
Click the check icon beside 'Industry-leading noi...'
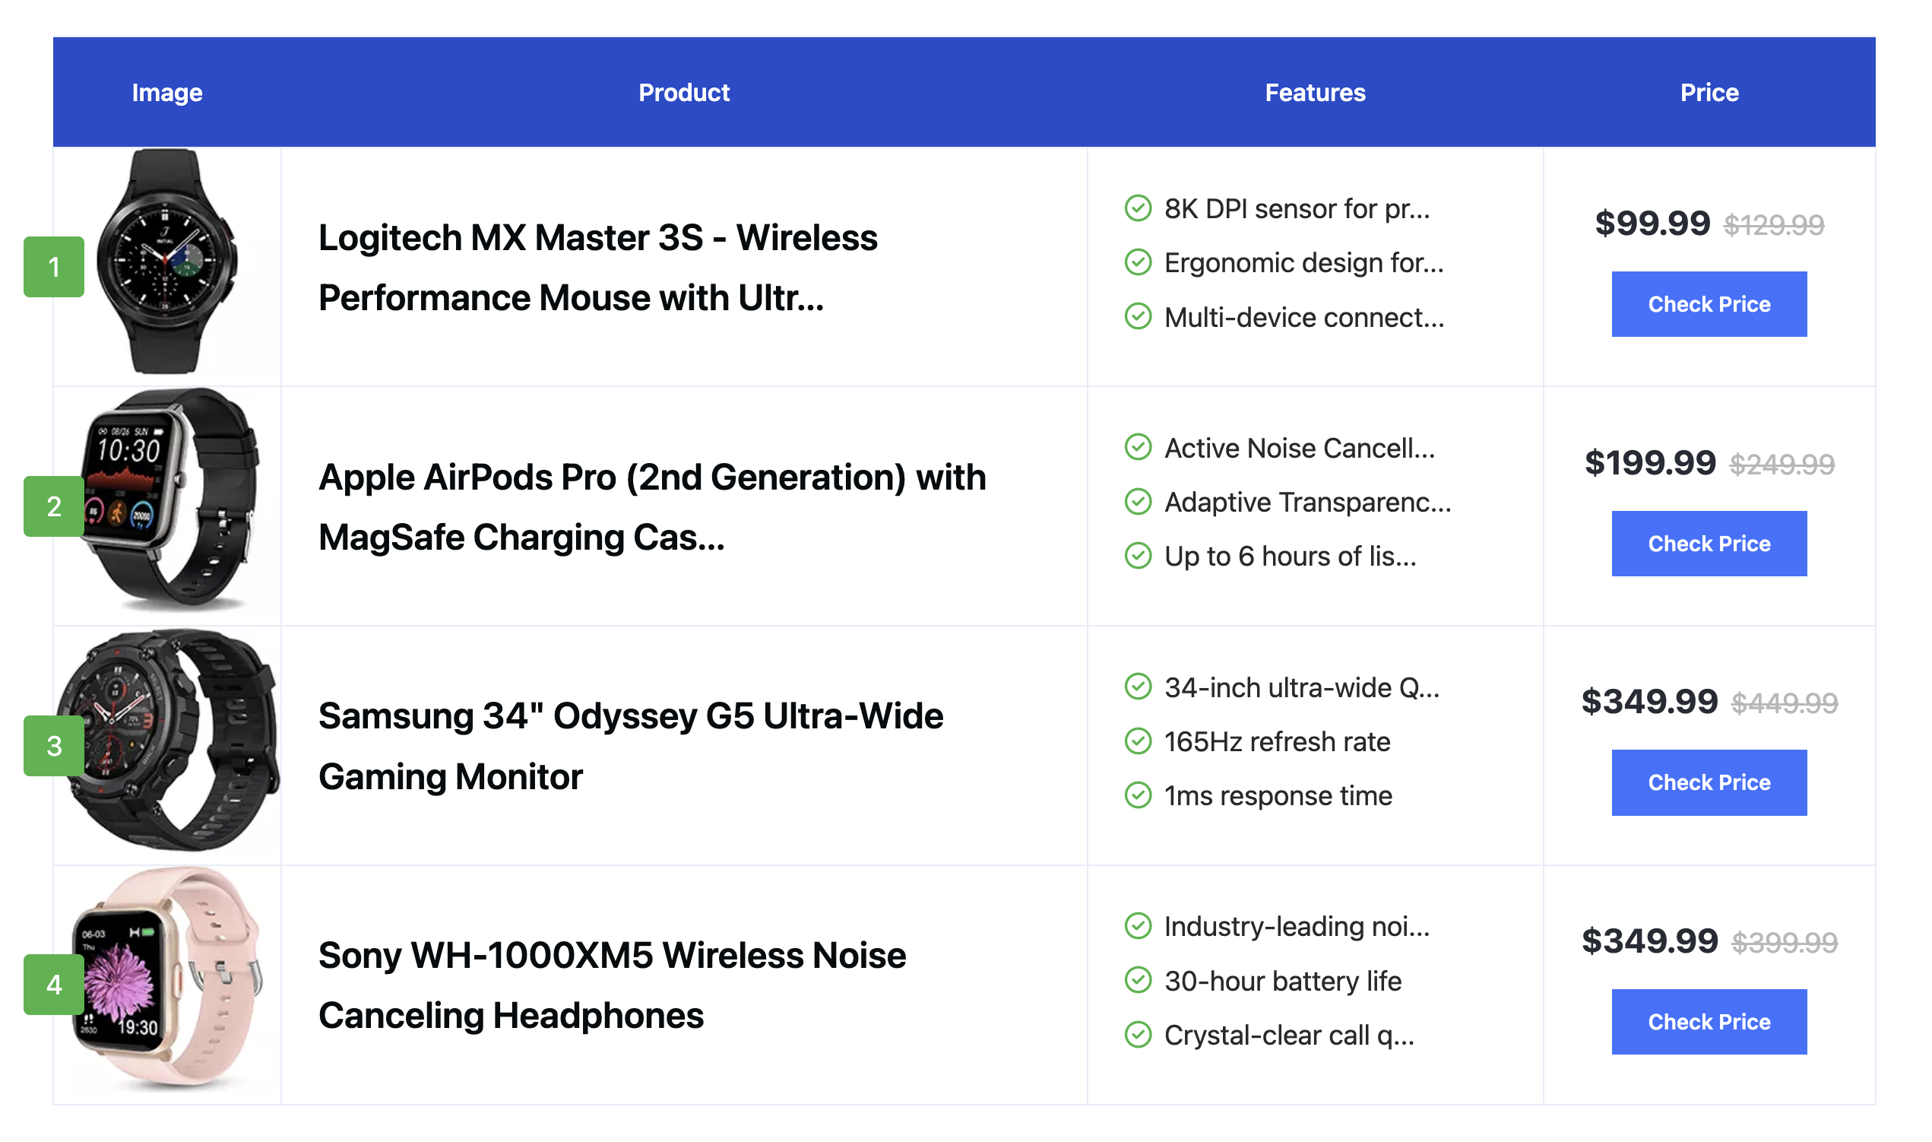(1138, 926)
